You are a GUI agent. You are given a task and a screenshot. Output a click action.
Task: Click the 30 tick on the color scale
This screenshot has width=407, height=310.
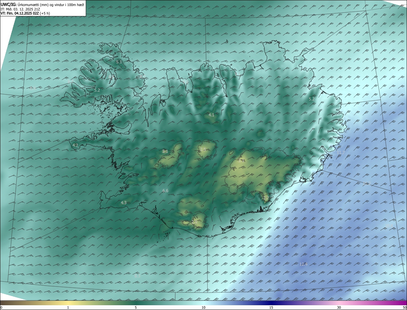339,308
